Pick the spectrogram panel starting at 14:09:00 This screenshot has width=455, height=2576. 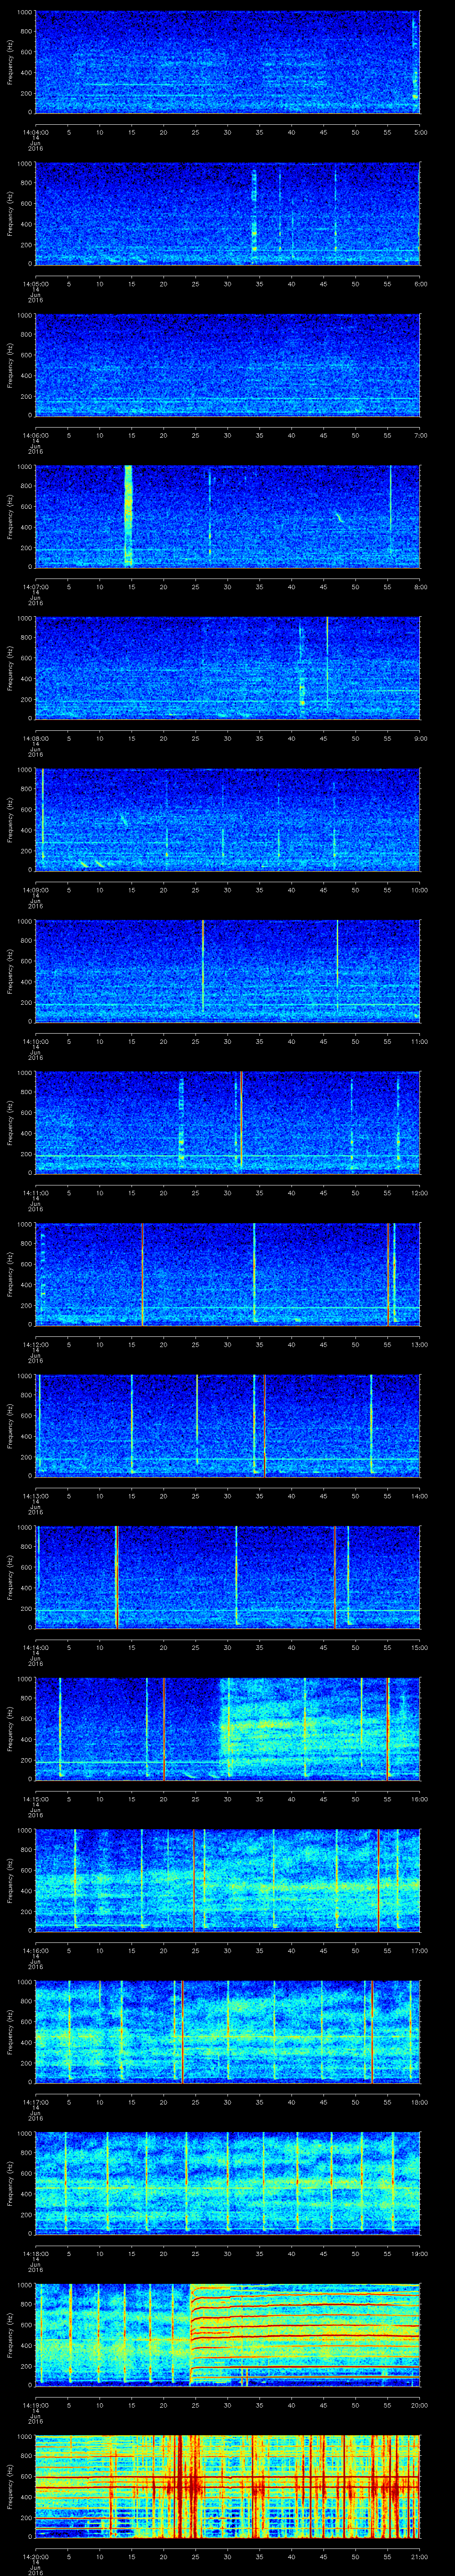[227, 820]
